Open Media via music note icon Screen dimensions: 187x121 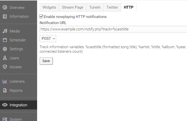tap(5, 31)
